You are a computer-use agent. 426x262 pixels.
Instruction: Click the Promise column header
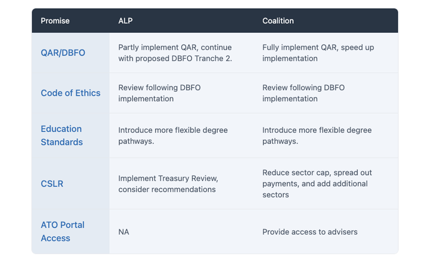[x=55, y=21]
